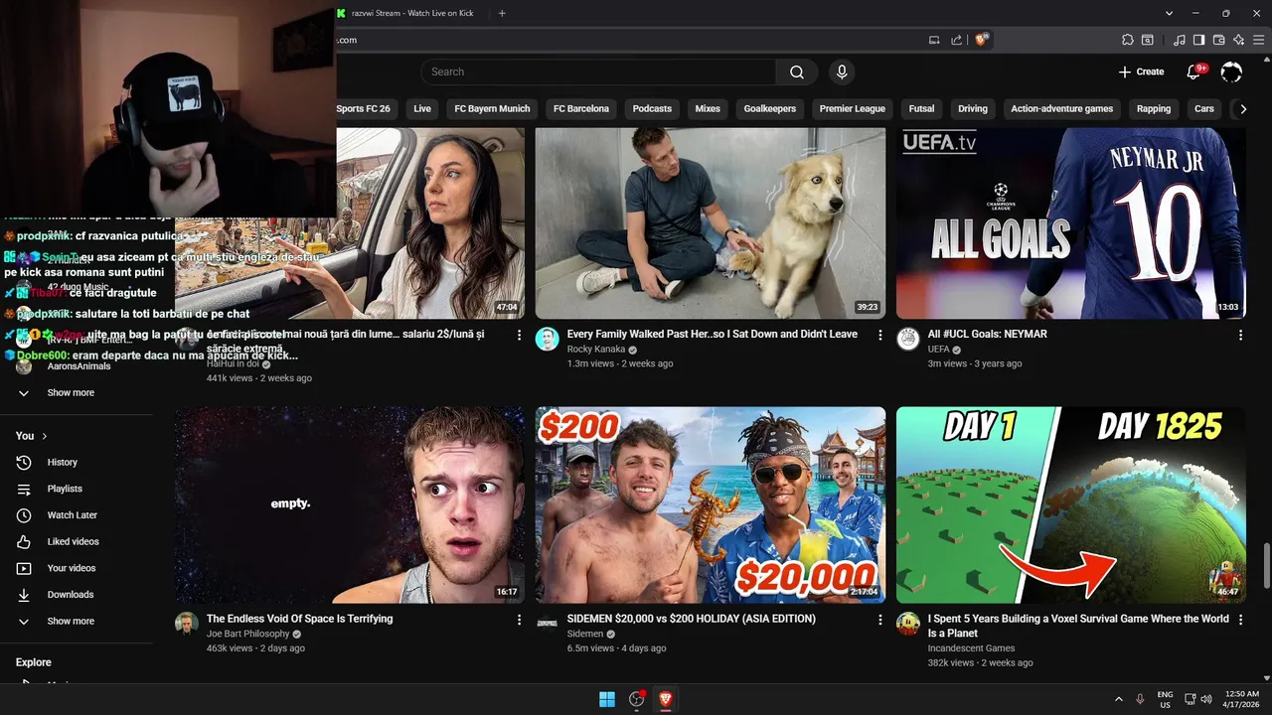Image resolution: width=1272 pixels, height=715 pixels.
Task: Open the notifications bell
Action: tap(1194, 71)
